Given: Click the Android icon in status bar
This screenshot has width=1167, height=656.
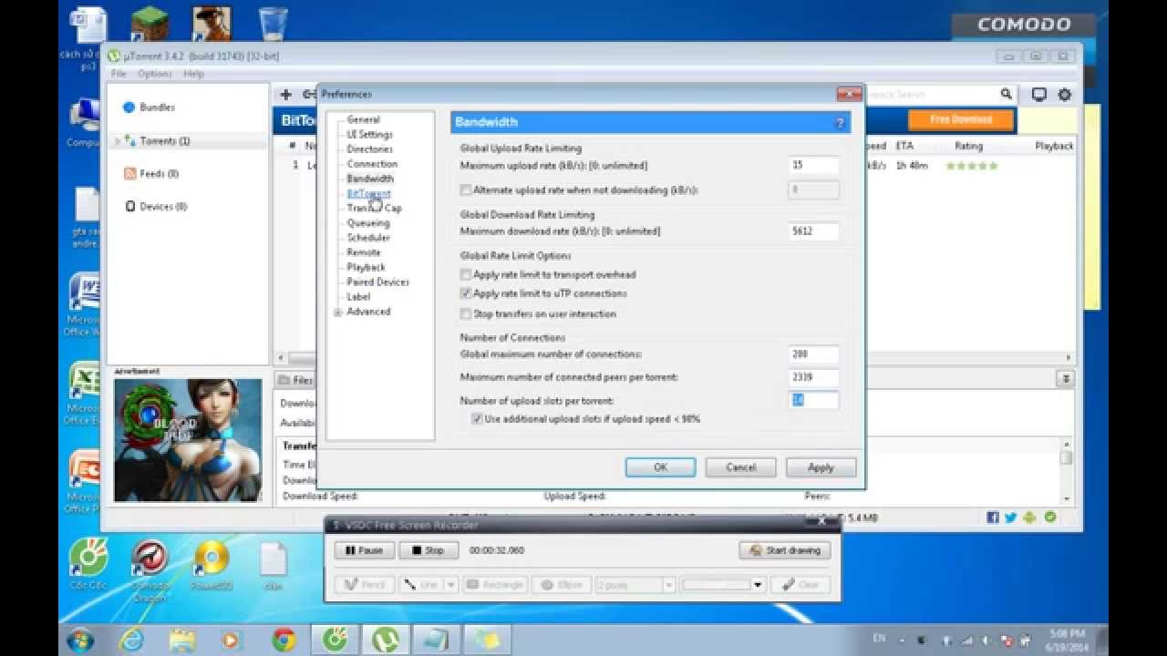Looking at the screenshot, I should click(x=1030, y=518).
